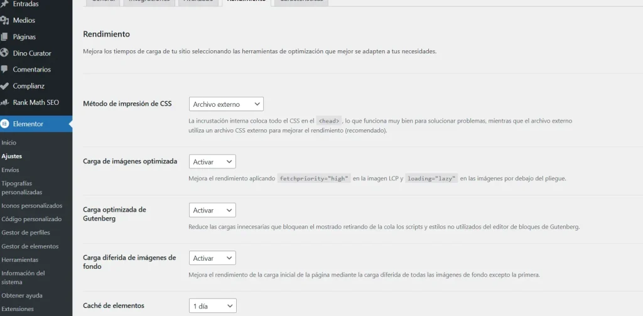This screenshot has height=316, width=643.
Task: Open Método de impresión de CSS dropdown
Action: coord(226,104)
